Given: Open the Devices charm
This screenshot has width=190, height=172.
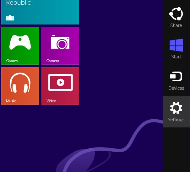Looking at the screenshot, I should pyautogui.click(x=176, y=80).
